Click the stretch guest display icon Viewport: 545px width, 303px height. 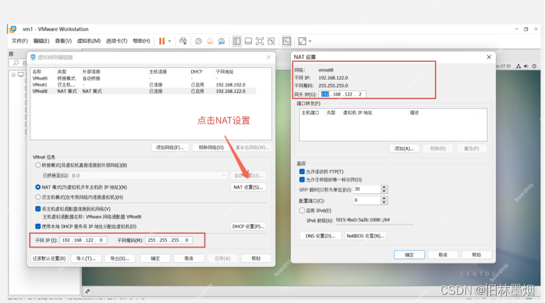[x=302, y=41]
